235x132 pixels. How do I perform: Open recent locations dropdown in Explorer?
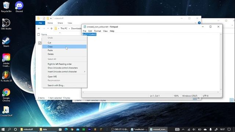(48, 29)
